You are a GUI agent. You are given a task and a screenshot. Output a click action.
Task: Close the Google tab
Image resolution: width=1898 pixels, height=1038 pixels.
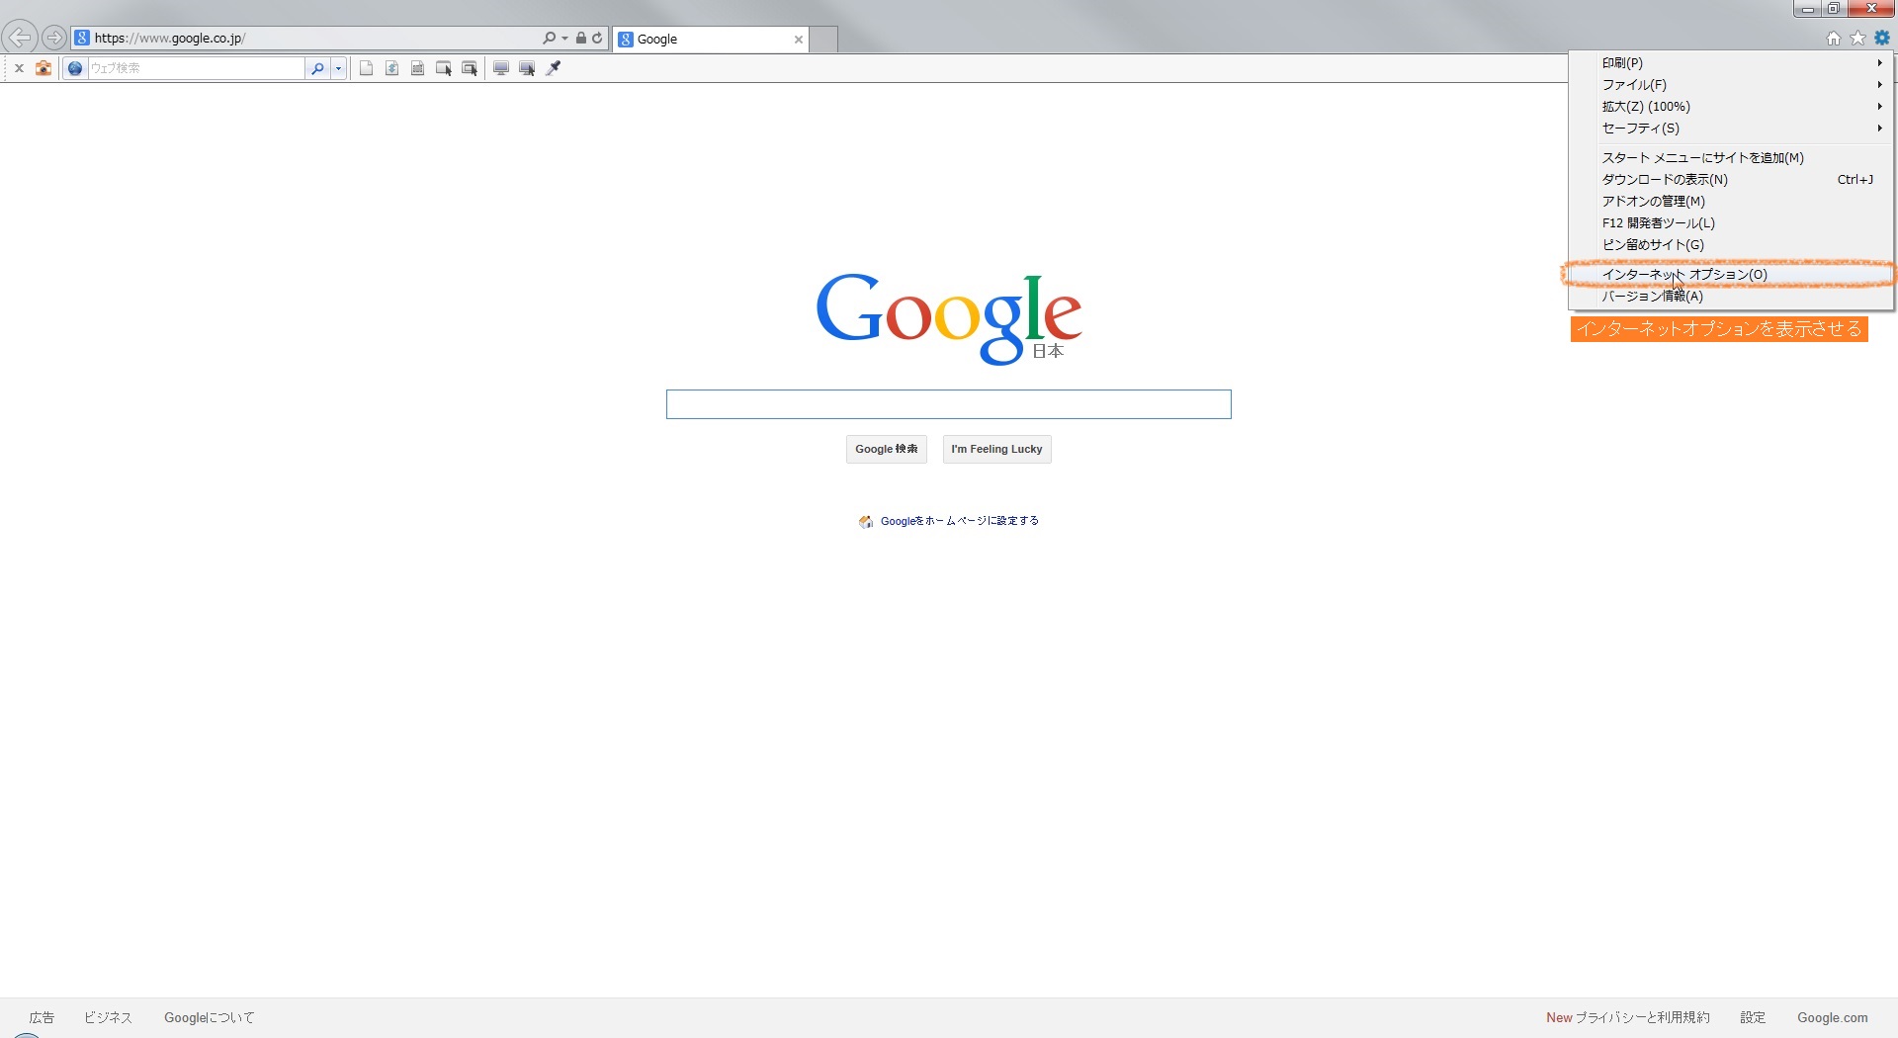click(x=799, y=40)
